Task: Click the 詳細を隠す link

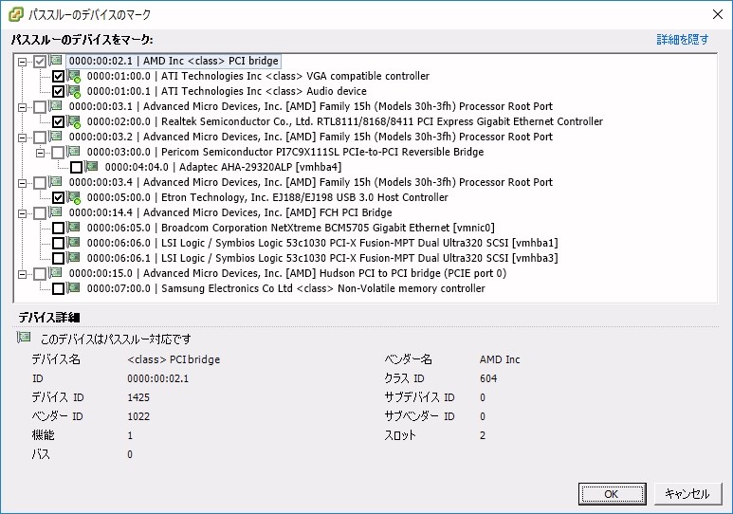Action: click(683, 39)
